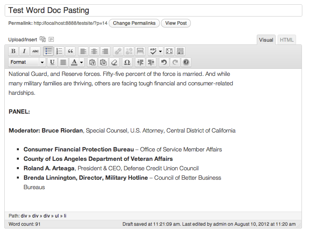309x234 pixels.
Task: Toggle the unordered bullet list button
Action: coord(48,51)
